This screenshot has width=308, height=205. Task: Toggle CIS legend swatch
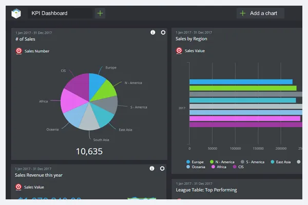[x=235, y=167]
